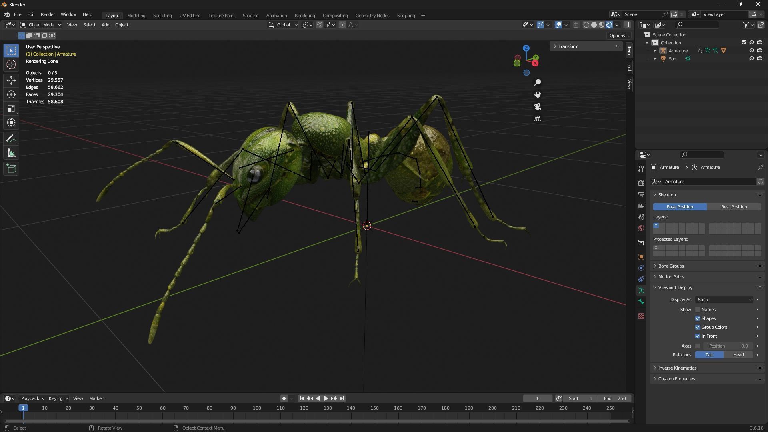Open Global transform orientation dropdown
Viewport: 768px width, 432px height.
[x=283, y=25]
